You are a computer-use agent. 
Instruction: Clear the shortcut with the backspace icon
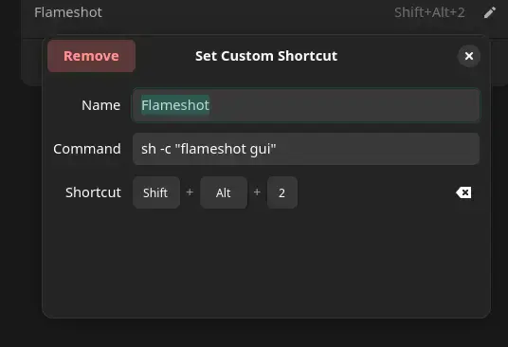click(x=463, y=192)
